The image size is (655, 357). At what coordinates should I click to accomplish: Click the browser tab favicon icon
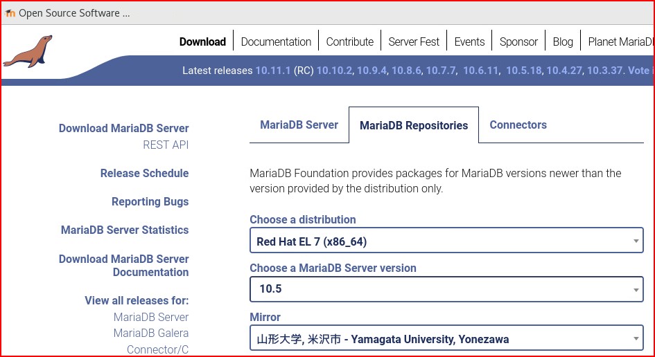[x=10, y=13]
